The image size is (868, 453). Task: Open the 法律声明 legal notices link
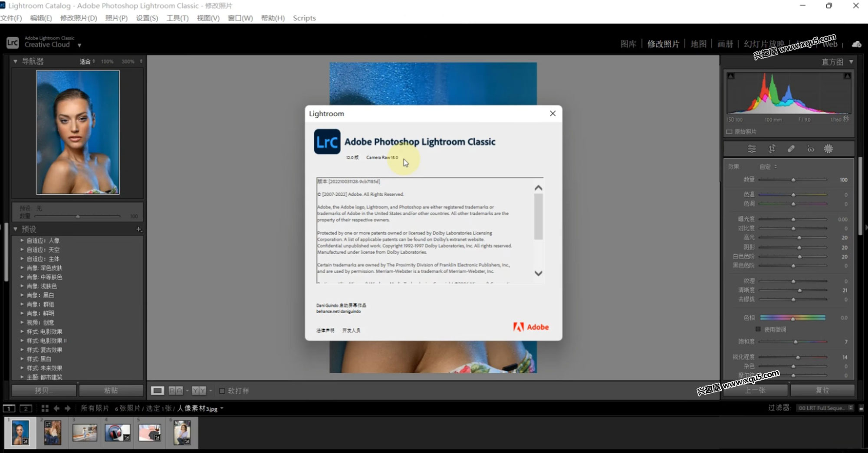325,330
